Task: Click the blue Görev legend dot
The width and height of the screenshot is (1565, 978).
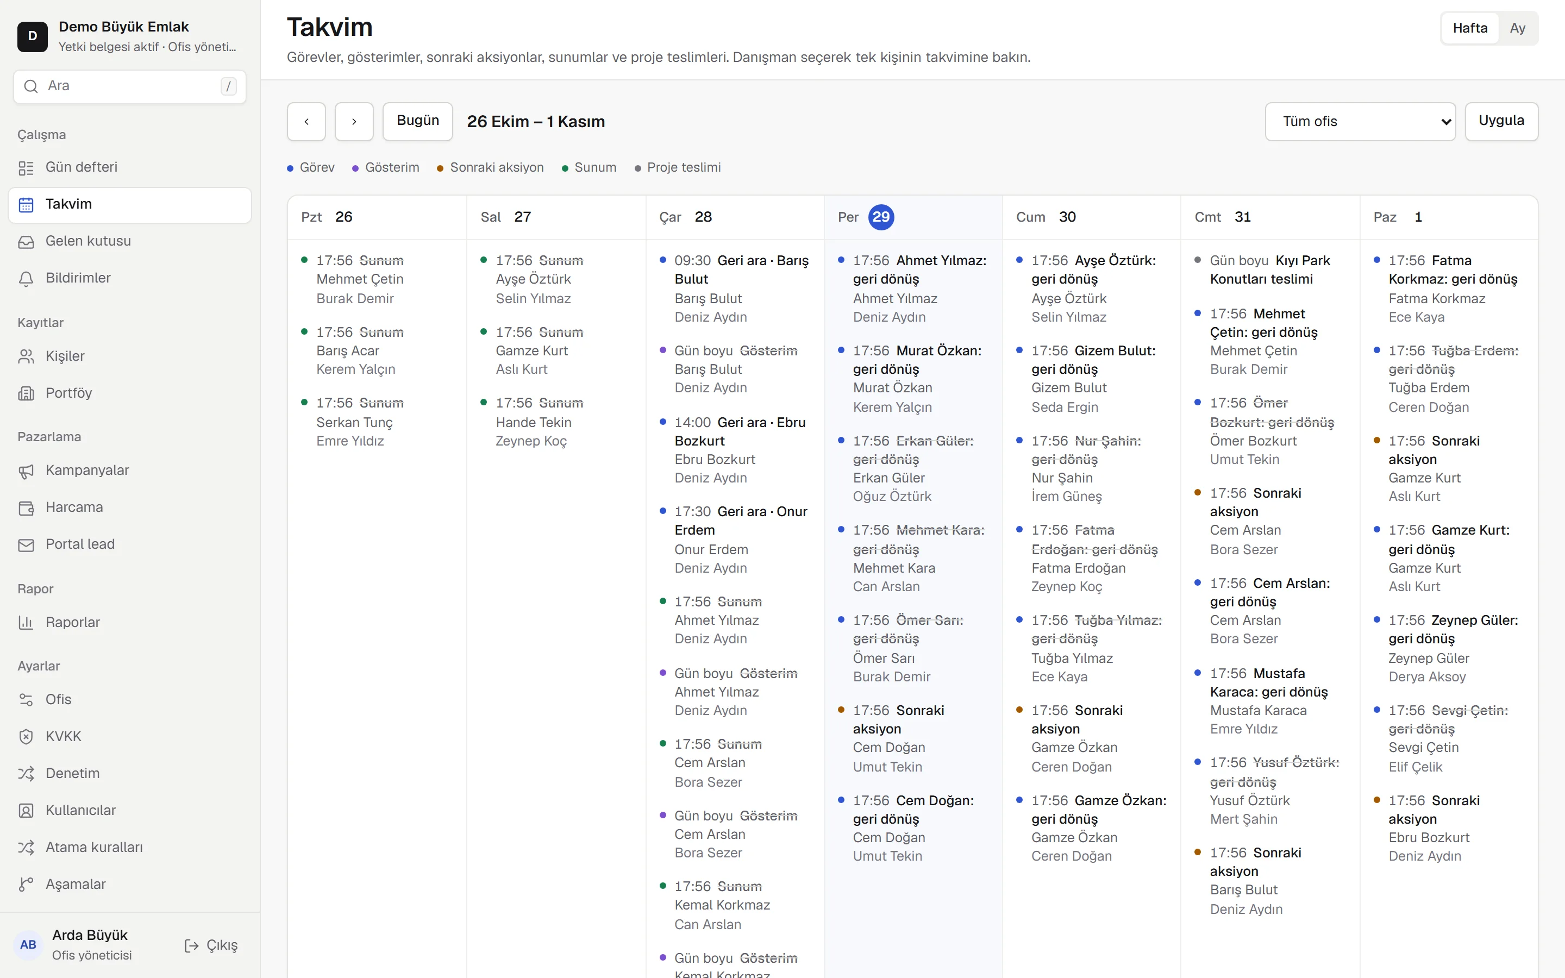Action: coord(290,169)
